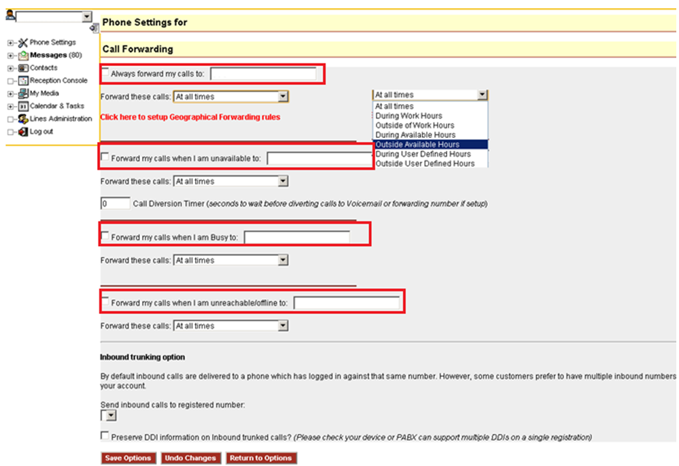This screenshot has width=679, height=466.
Task: Click the Call Diversion Timer input field
Action: tap(115, 204)
